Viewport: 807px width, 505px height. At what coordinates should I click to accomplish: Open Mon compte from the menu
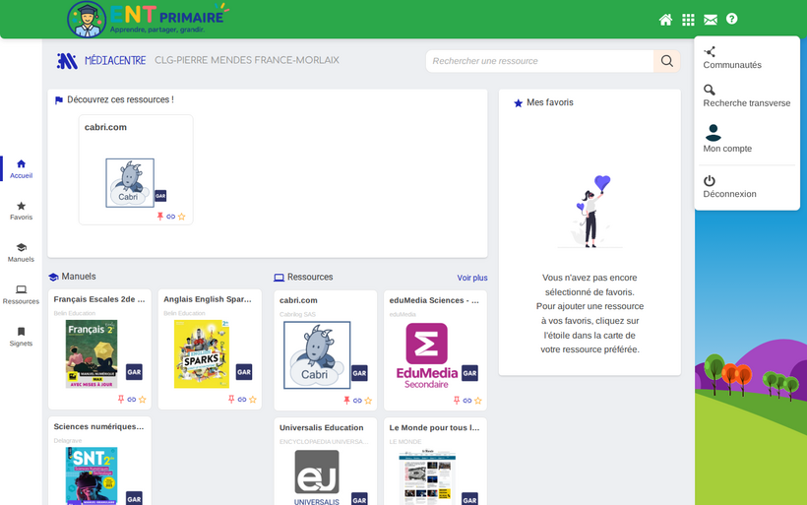[727, 139]
